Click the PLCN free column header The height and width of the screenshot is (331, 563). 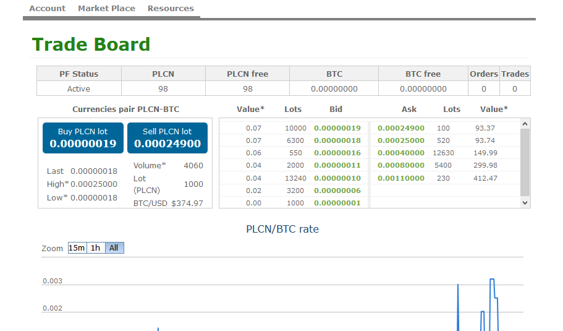tap(248, 74)
